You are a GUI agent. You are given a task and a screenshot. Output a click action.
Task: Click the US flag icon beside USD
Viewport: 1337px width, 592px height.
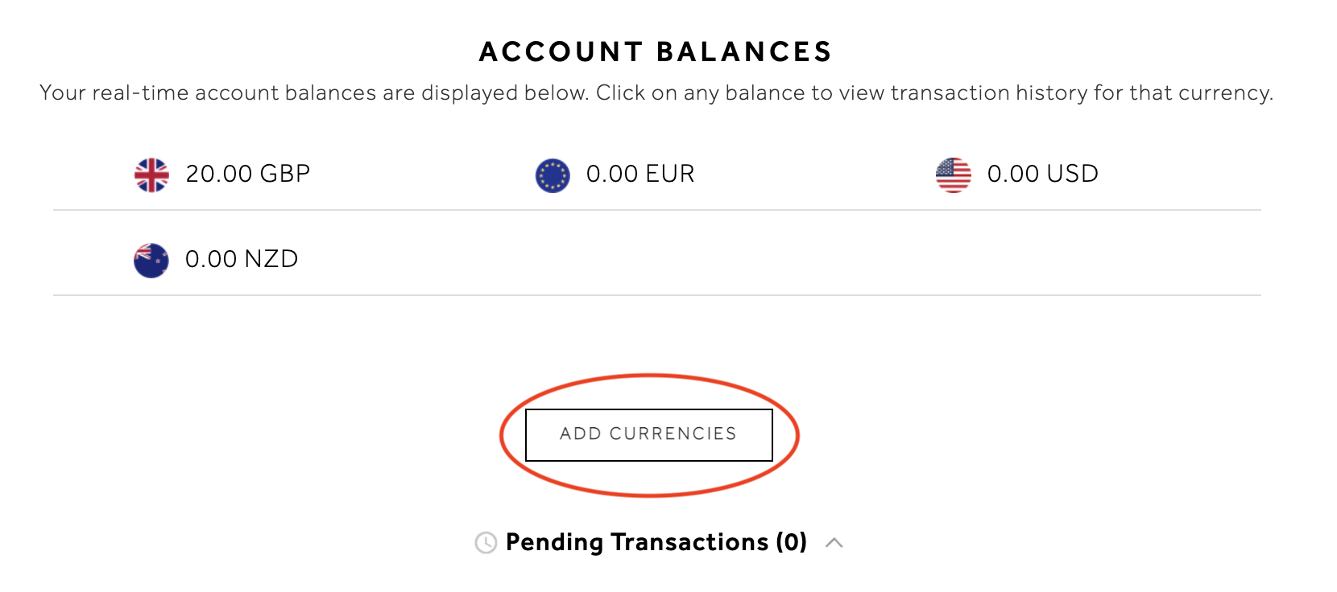pyautogui.click(x=954, y=175)
